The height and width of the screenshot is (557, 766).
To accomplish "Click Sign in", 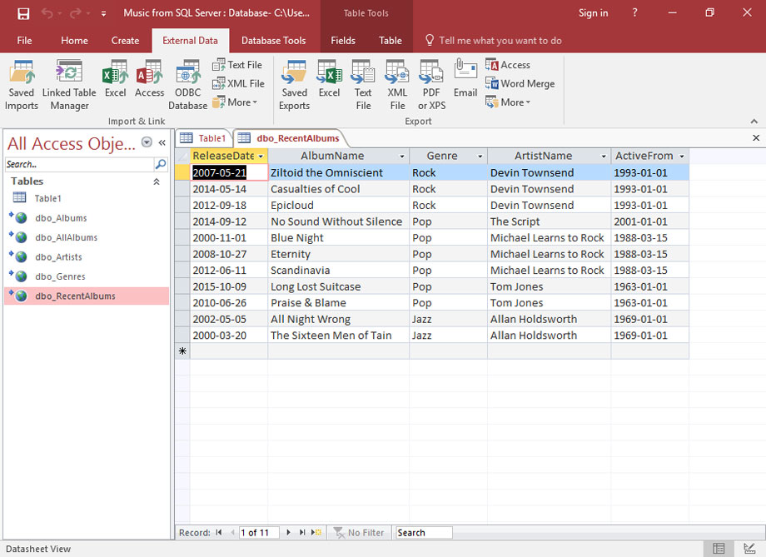I will 593,13.
